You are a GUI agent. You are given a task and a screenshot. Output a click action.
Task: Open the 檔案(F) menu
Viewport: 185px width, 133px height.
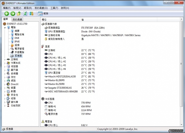click(7, 8)
